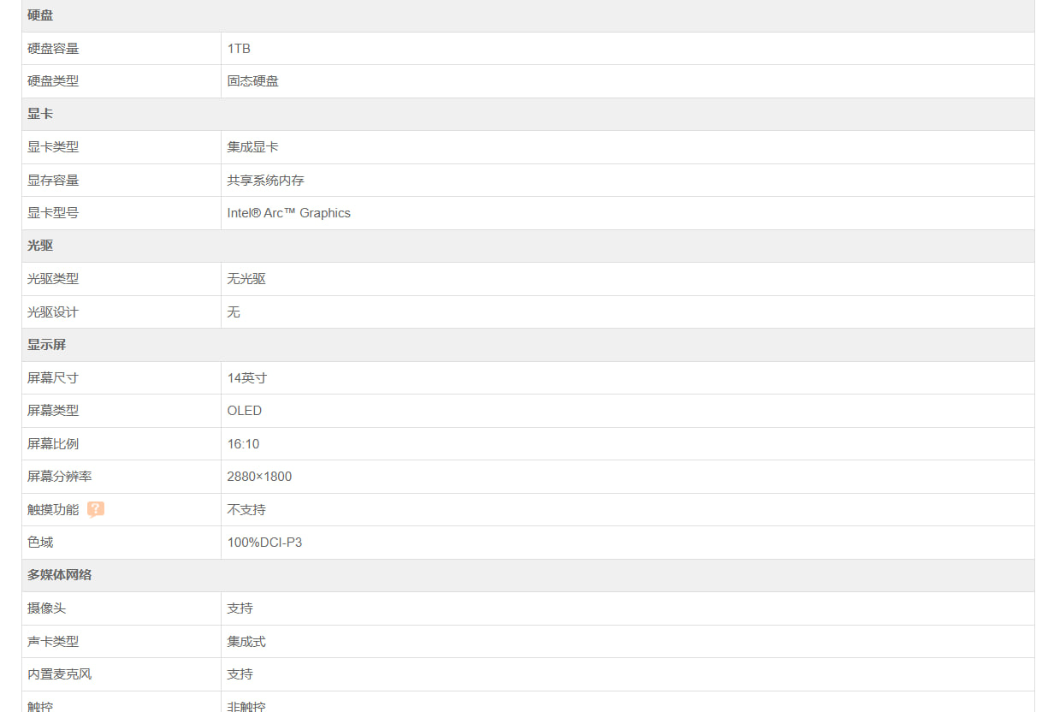The width and height of the screenshot is (1054, 712).
Task: Click the 光驱 section header
Action: click(40, 246)
